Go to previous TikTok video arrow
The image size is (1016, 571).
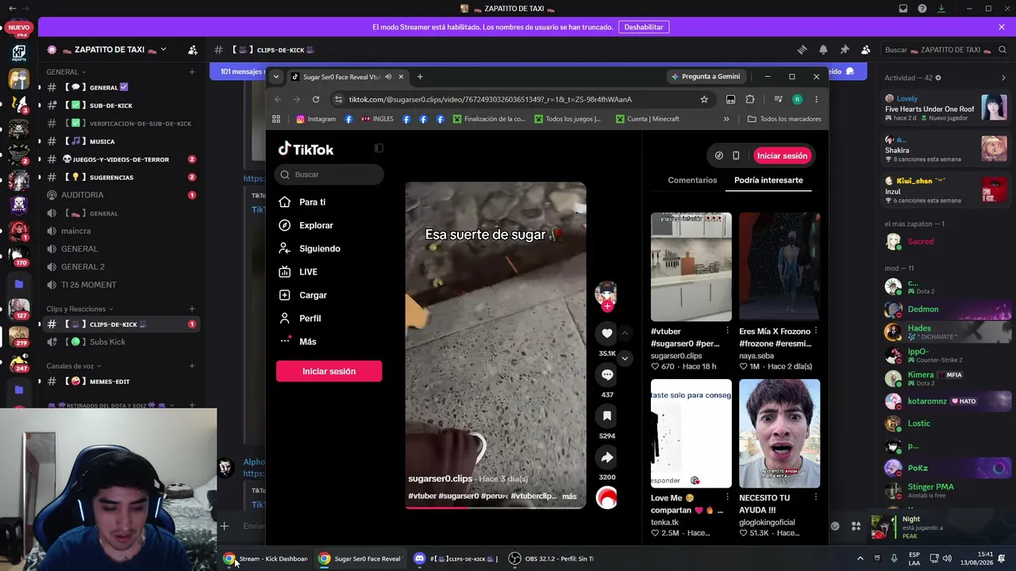pyautogui.click(x=625, y=333)
